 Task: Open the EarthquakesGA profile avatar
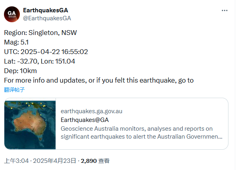[12, 14]
